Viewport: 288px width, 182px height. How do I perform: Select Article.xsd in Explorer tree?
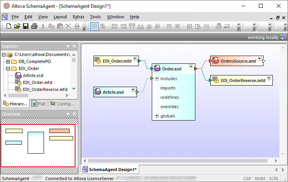[x=33, y=75]
